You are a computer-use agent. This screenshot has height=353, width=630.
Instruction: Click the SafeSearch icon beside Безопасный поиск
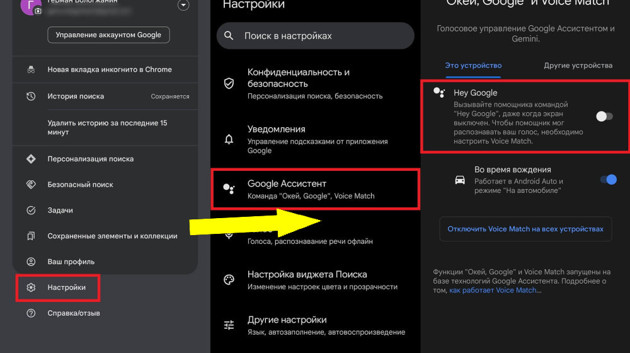tap(31, 185)
